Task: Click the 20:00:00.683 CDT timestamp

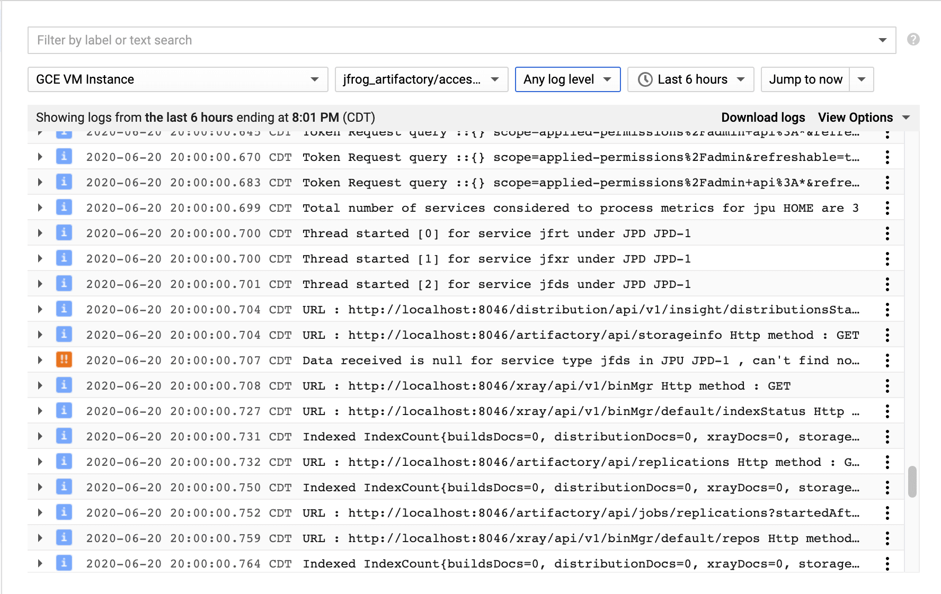Action: click(189, 183)
